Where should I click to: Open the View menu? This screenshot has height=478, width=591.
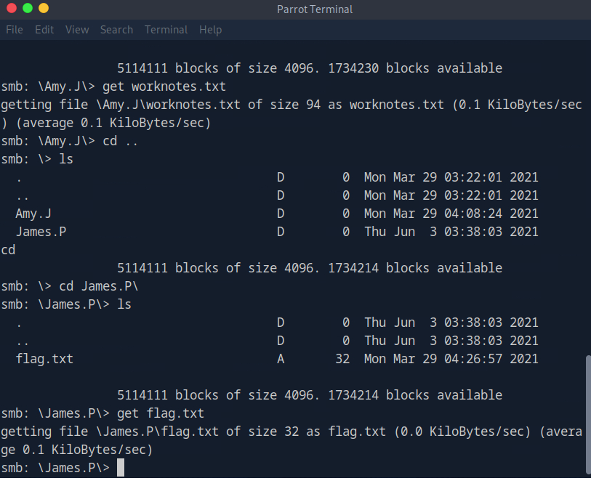click(x=77, y=30)
